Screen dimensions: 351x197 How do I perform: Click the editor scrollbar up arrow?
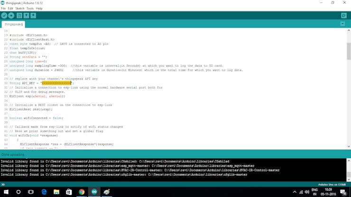349,30
